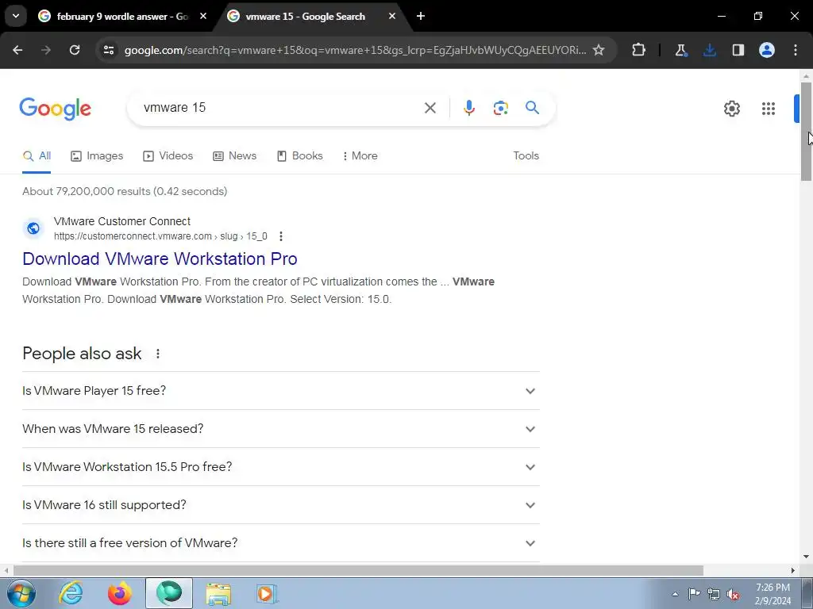Viewport: 813px width, 609px height.
Task: Open network status tray icon
Action: 714,594
